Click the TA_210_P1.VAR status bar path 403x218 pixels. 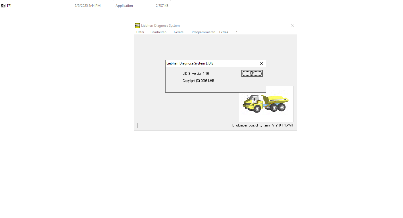pyautogui.click(x=263, y=125)
